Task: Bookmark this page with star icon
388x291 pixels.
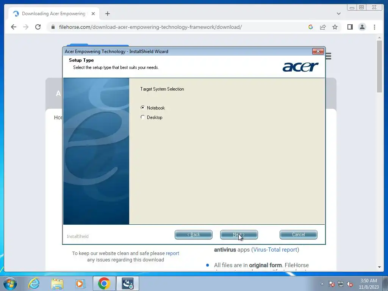Action: (x=335, y=27)
